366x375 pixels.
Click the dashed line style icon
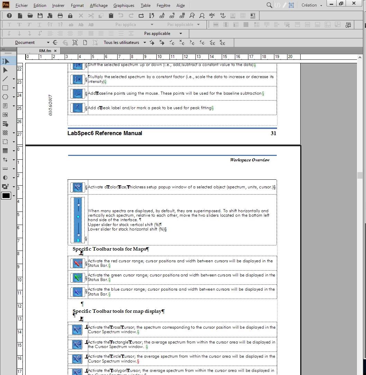click(x=5, y=169)
